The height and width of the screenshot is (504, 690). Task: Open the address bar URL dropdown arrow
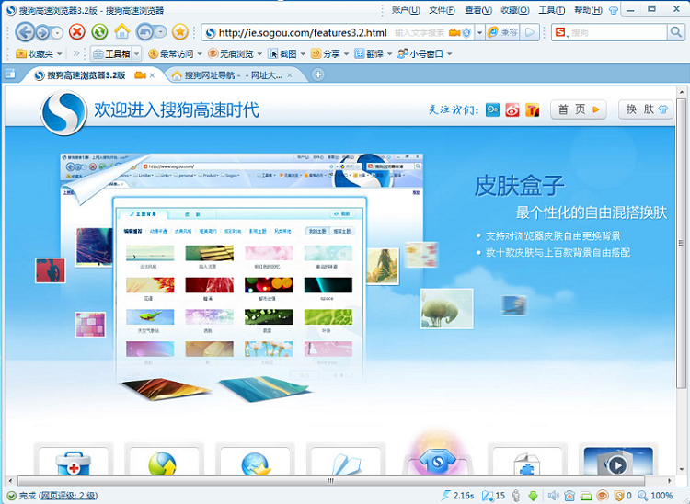[x=479, y=32]
